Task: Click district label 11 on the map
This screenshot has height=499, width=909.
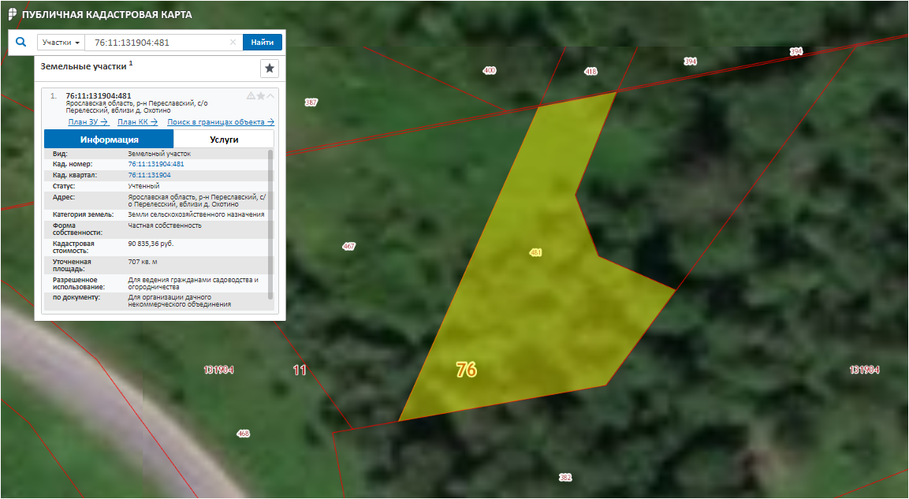Action: pyautogui.click(x=299, y=370)
